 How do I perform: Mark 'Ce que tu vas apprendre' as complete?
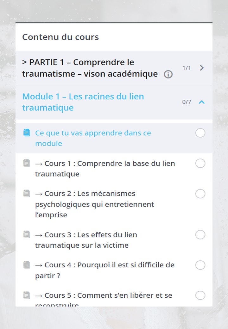(200, 133)
